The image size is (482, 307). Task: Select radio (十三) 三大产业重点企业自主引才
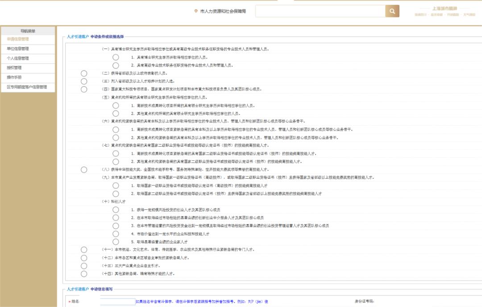point(84,266)
